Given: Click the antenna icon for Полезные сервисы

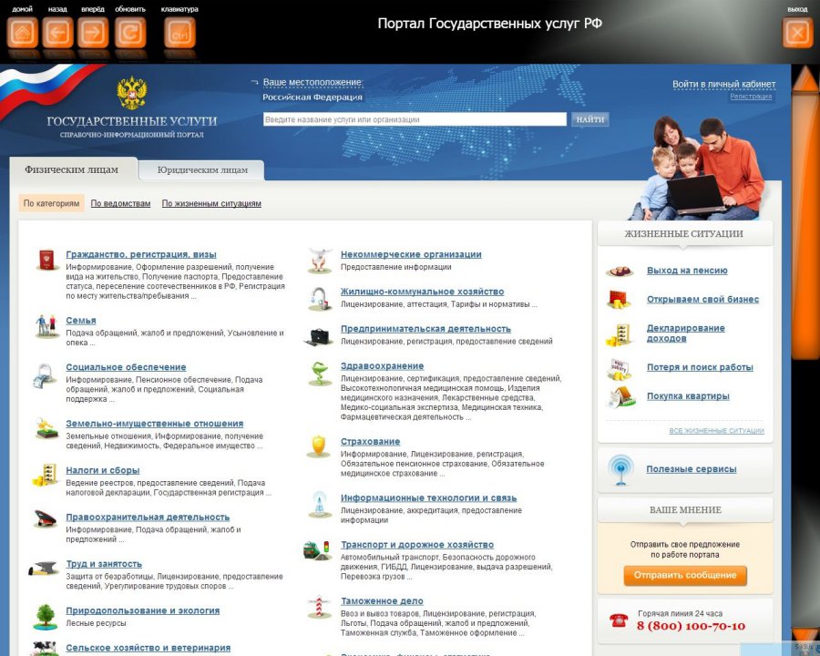Looking at the screenshot, I should [x=621, y=469].
